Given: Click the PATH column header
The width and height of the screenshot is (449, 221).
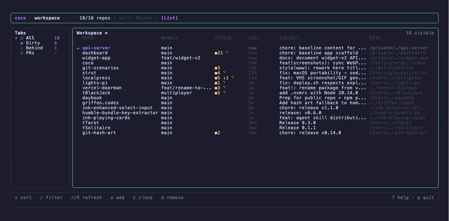Looking at the screenshot, I should (x=375, y=38).
